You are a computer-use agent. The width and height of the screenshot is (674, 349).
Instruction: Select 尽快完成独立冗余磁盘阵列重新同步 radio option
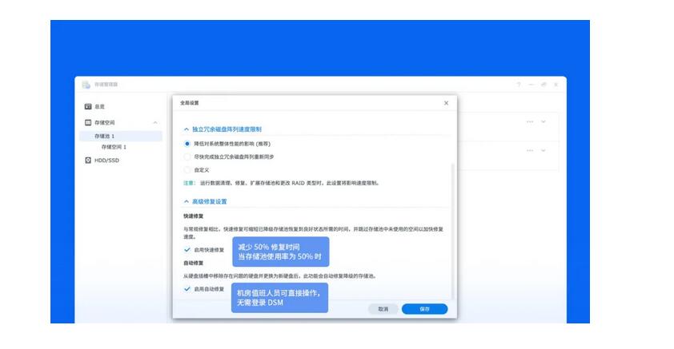[x=187, y=157]
